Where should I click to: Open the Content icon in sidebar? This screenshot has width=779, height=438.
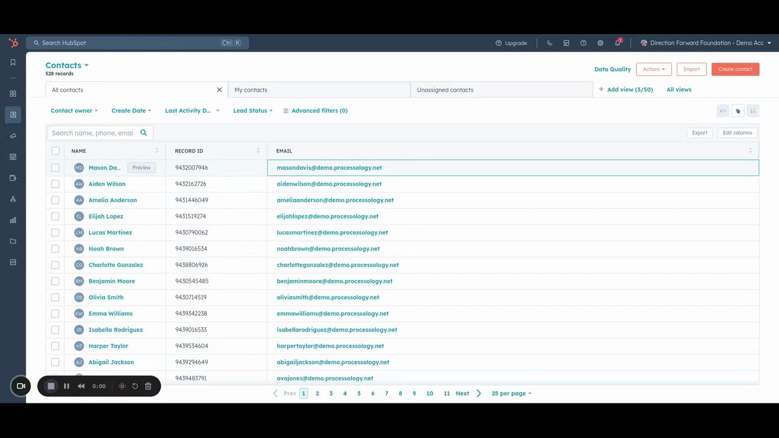(x=13, y=157)
